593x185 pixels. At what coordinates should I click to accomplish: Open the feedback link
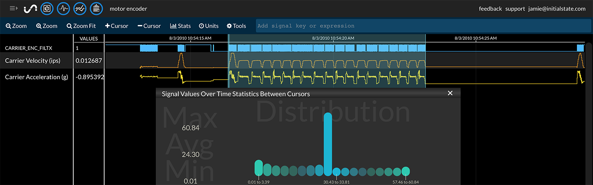(490, 9)
